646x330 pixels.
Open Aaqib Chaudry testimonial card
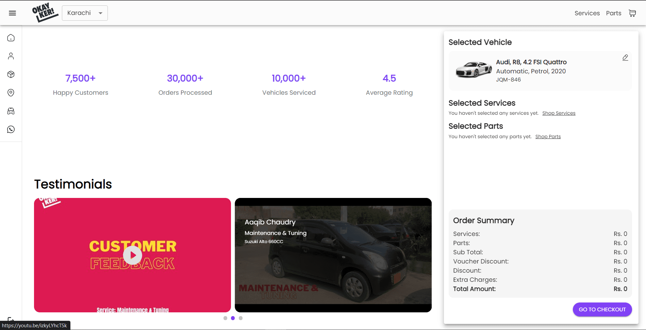pos(333,255)
